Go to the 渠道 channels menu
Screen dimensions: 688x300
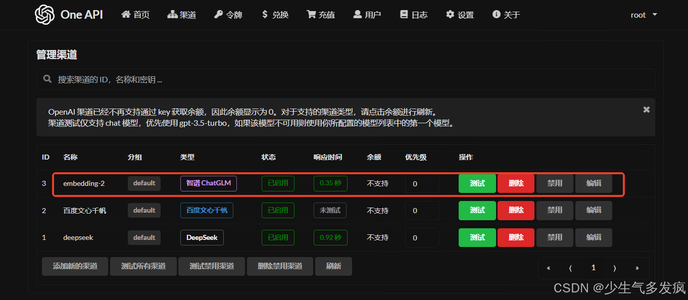click(181, 15)
